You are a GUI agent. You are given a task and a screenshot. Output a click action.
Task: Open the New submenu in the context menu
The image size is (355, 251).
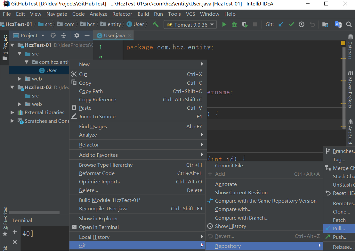pos(138,64)
